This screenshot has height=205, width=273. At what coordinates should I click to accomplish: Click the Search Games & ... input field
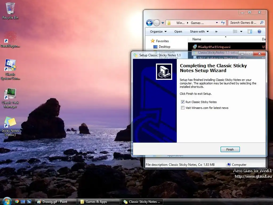(x=247, y=22)
